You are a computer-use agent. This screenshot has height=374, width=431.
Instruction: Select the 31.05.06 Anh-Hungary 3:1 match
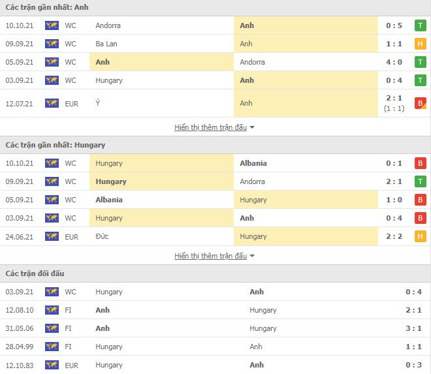point(215,328)
